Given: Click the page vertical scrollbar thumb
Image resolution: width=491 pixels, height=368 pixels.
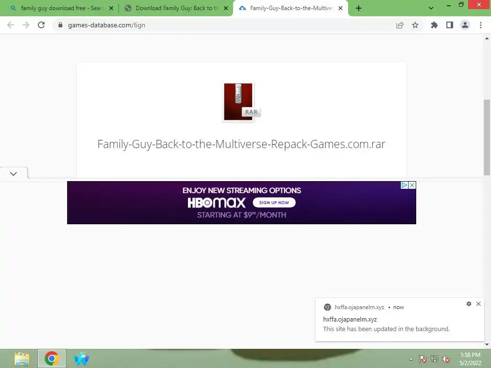Looking at the screenshot, I should pyautogui.click(x=487, y=138).
